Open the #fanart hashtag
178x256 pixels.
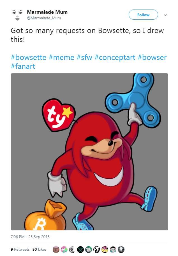[x=23, y=66]
